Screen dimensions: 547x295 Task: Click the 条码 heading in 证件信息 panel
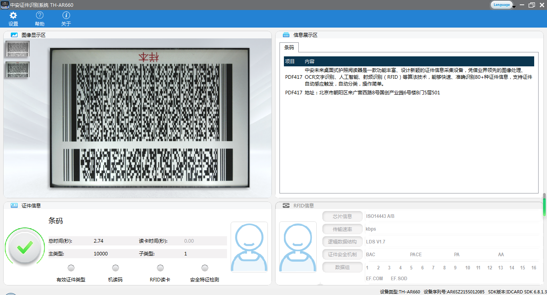56,221
